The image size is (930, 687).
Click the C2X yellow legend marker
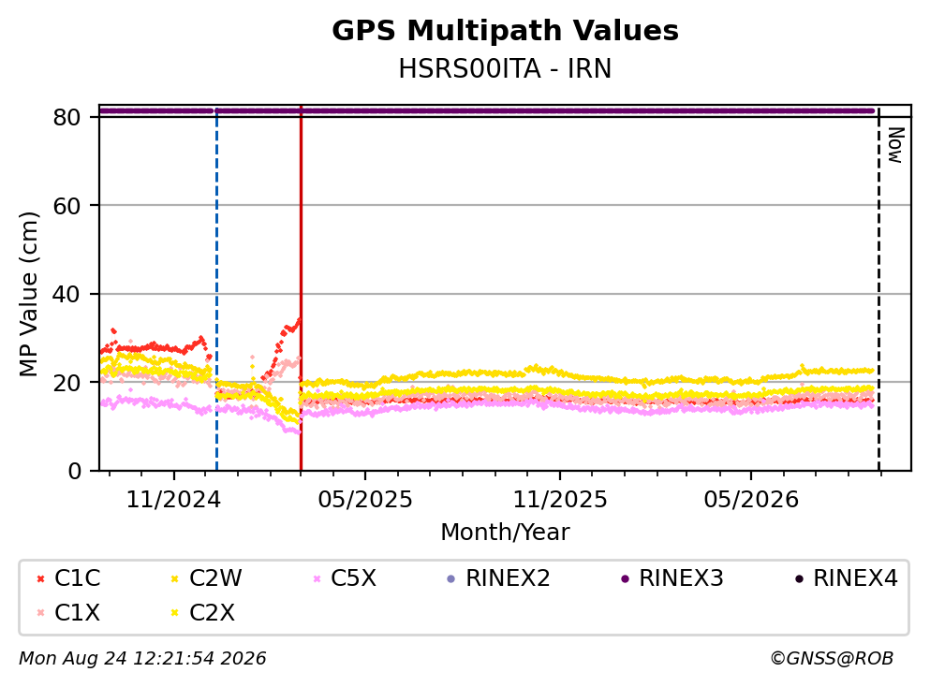(x=175, y=613)
